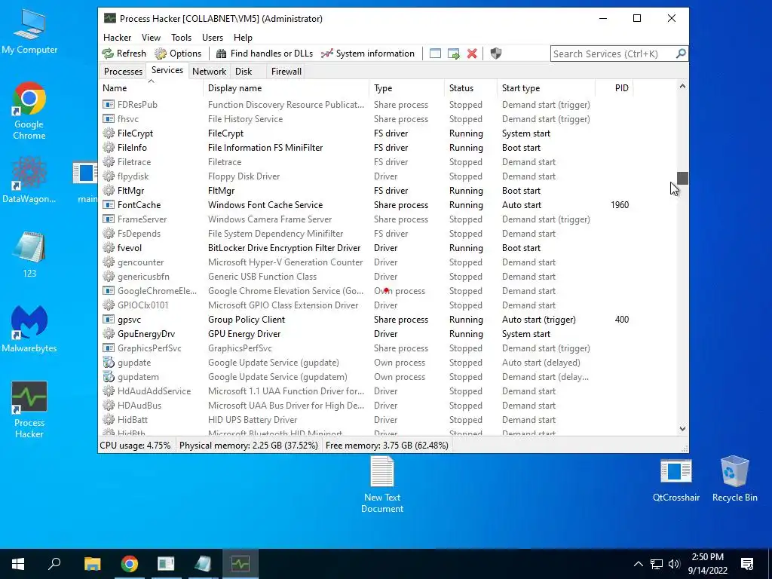Image resolution: width=772 pixels, height=579 pixels.
Task: Open System information graph button
Action: pyautogui.click(x=368, y=54)
